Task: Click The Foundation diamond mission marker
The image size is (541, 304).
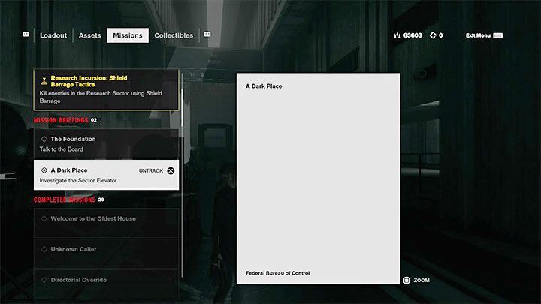Action: 44,139
